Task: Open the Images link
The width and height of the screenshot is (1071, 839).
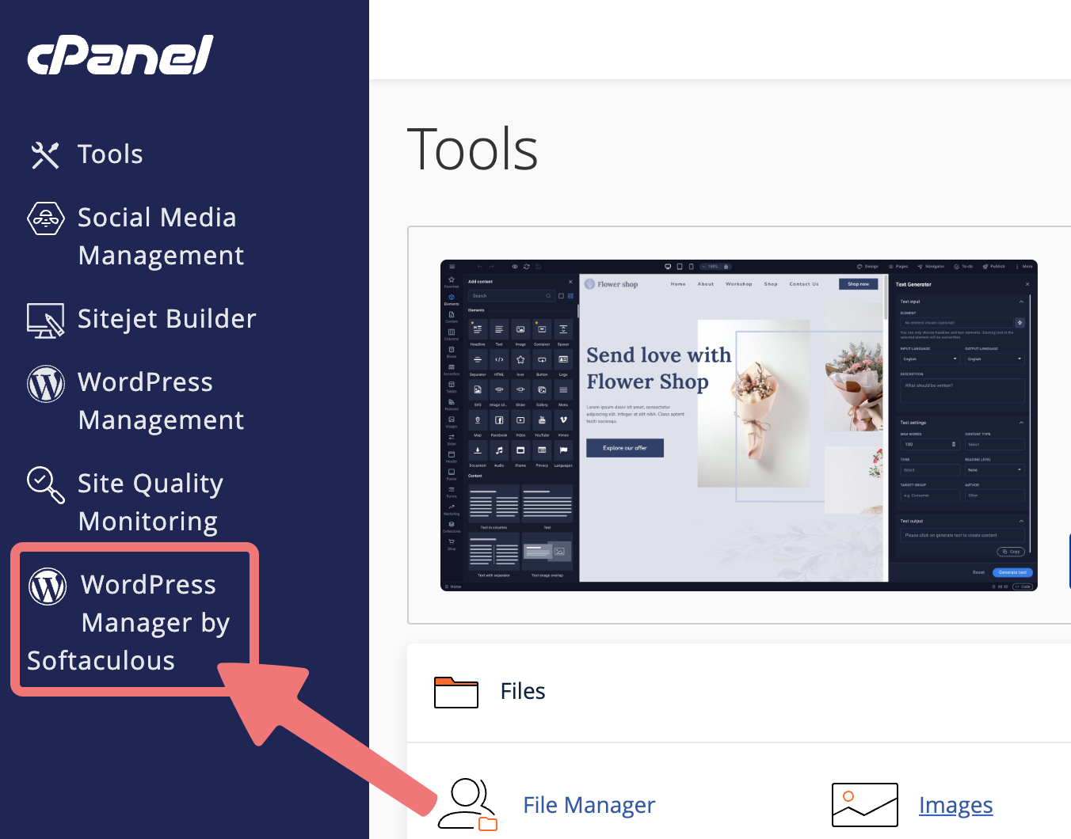Action: (955, 805)
